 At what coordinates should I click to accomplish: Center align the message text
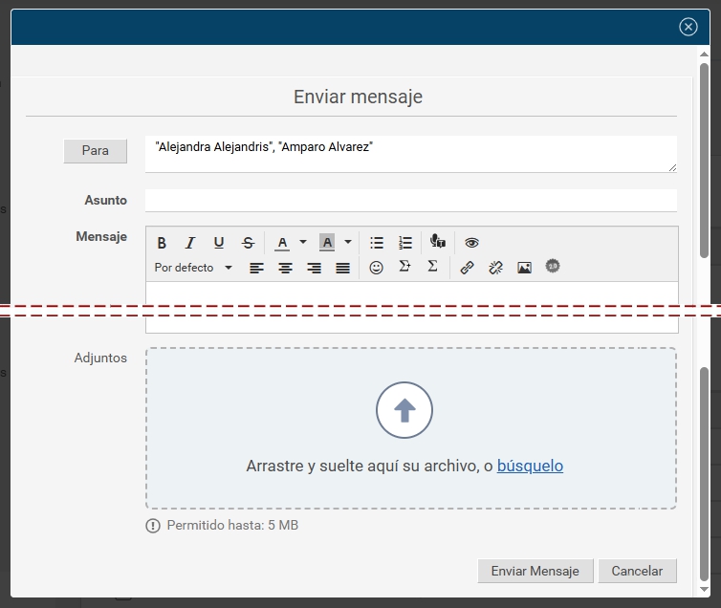[285, 268]
